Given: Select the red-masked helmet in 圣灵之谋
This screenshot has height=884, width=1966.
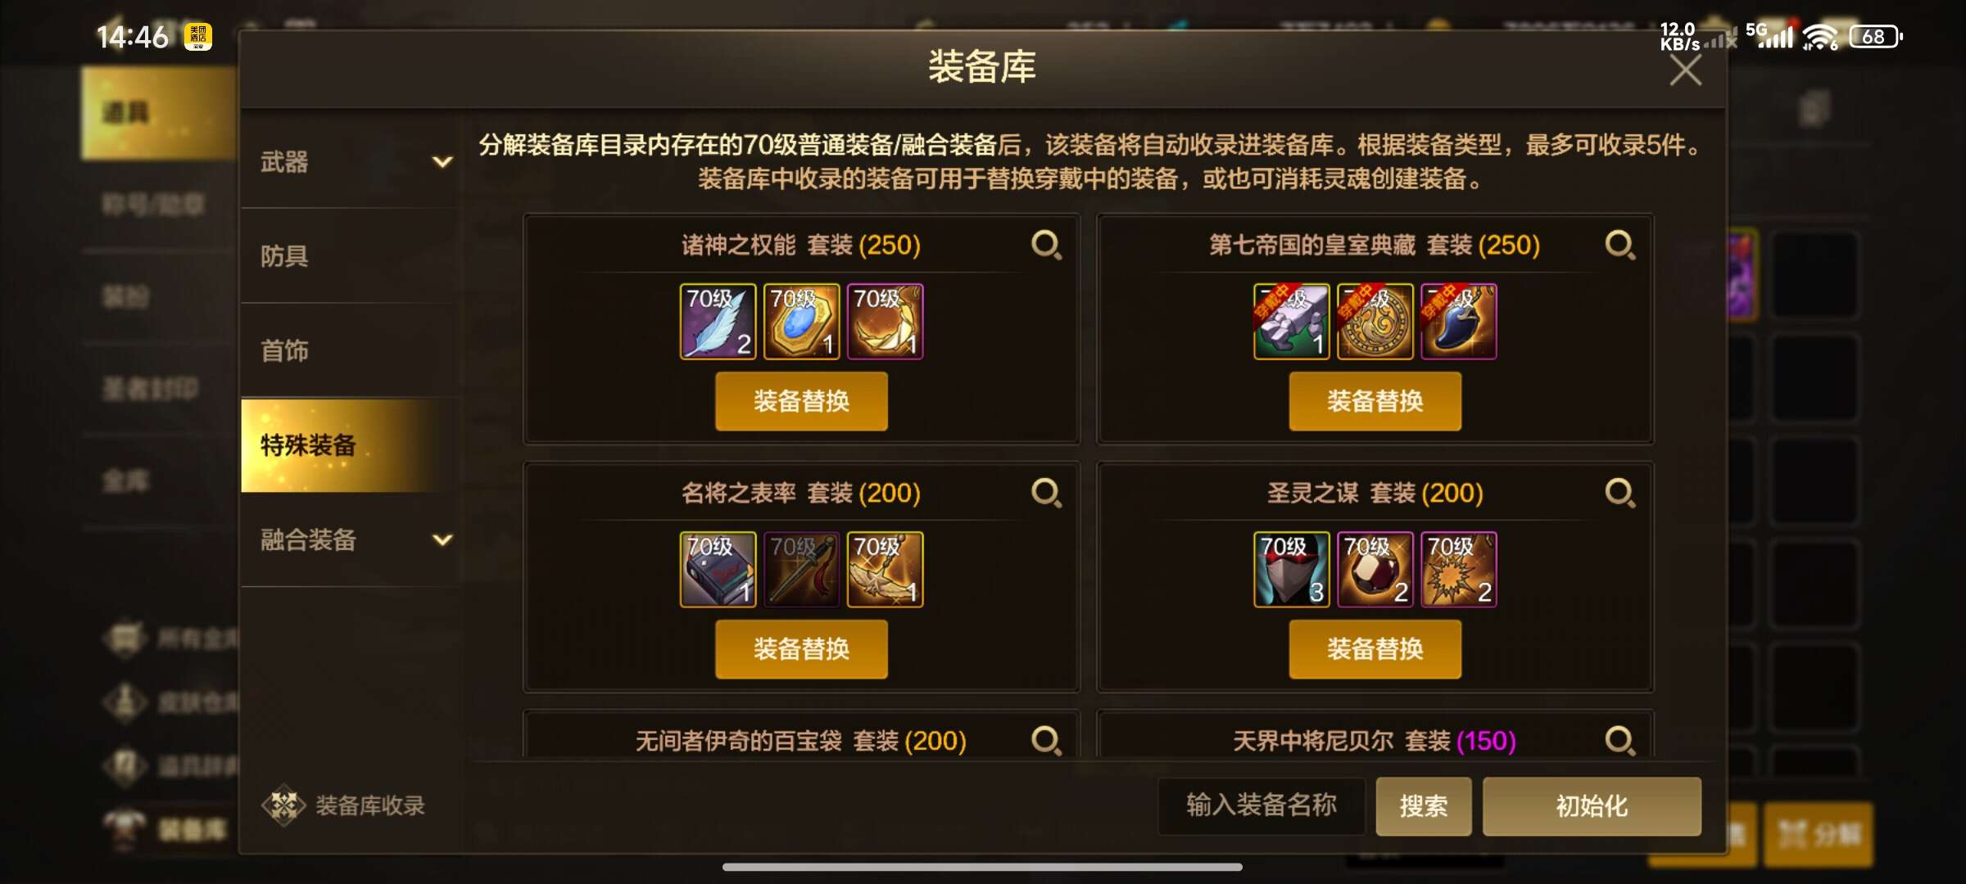Looking at the screenshot, I should coord(1291,570).
